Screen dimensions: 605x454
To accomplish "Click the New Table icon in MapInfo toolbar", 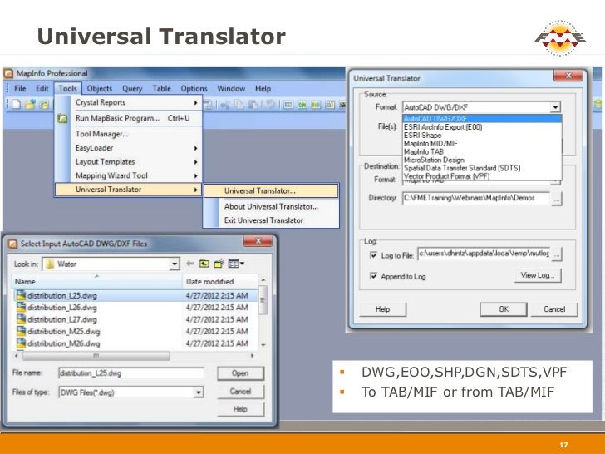I will pos(17,104).
